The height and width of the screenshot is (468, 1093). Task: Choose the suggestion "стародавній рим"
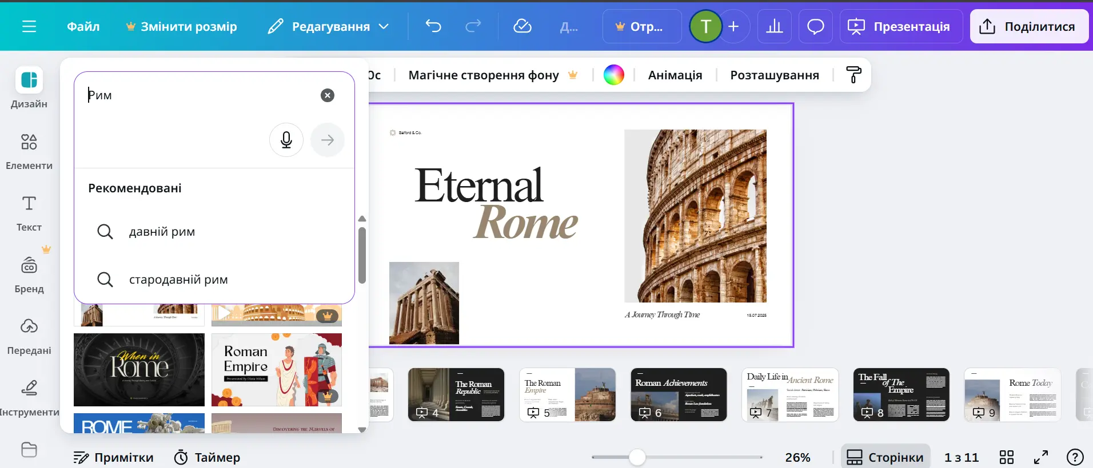(178, 280)
